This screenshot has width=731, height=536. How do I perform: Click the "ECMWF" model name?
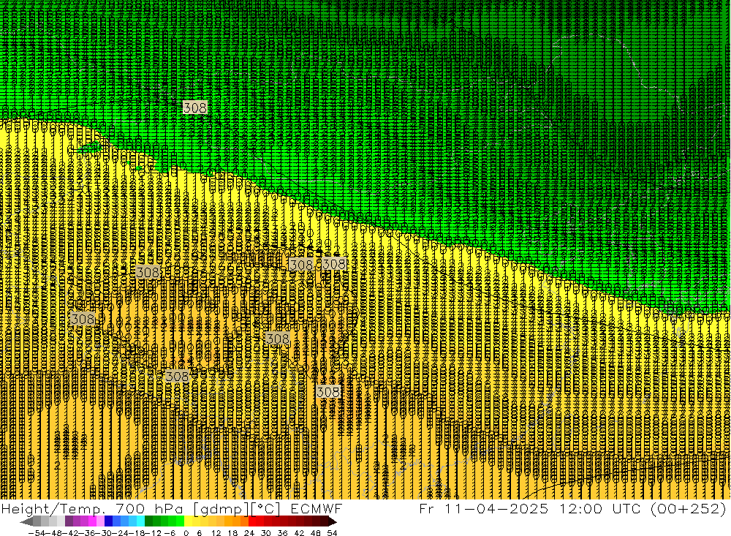click(x=316, y=508)
